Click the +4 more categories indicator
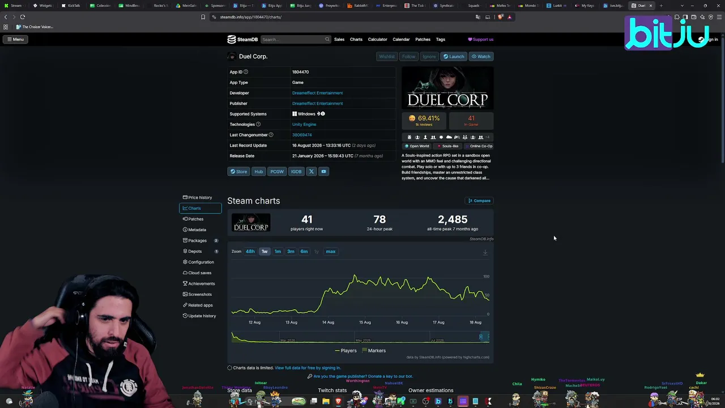 click(x=487, y=137)
